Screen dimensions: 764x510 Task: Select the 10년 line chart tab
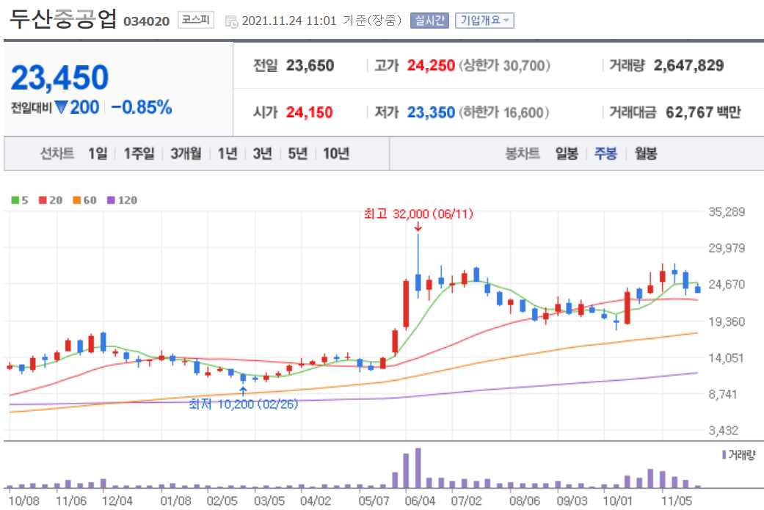coord(336,154)
